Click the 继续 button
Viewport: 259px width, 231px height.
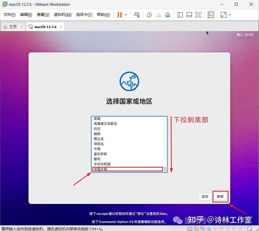tap(220, 196)
